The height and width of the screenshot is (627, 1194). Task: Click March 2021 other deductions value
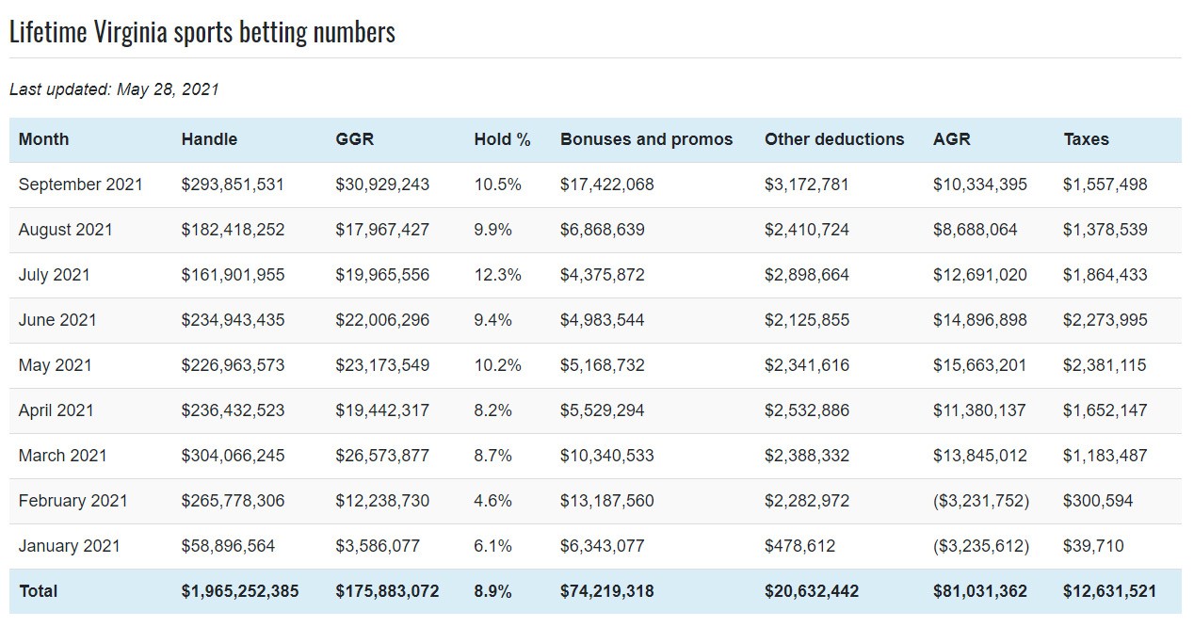(x=806, y=456)
